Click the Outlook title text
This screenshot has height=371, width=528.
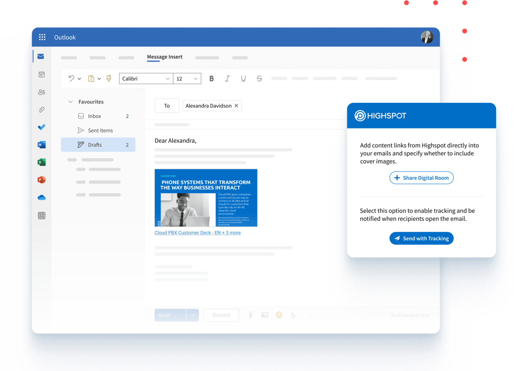pyautogui.click(x=65, y=37)
